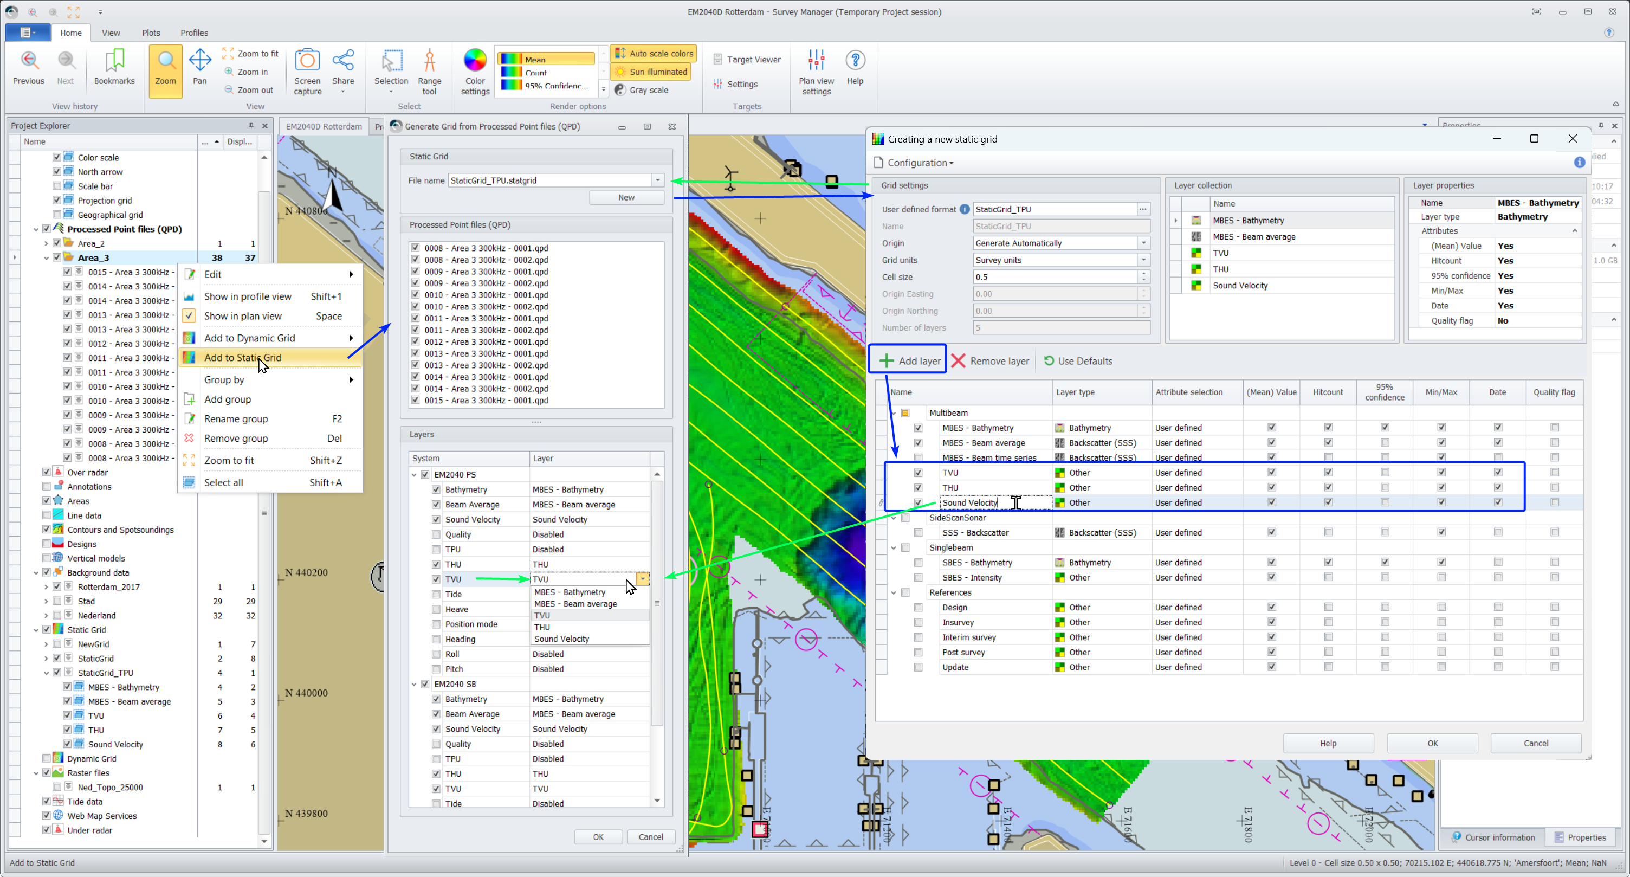This screenshot has width=1630, height=877.
Task: Click the Pan tool icon
Action: (200, 61)
